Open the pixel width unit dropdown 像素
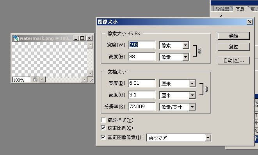The height and width of the screenshot is (155, 258). tap(174, 45)
